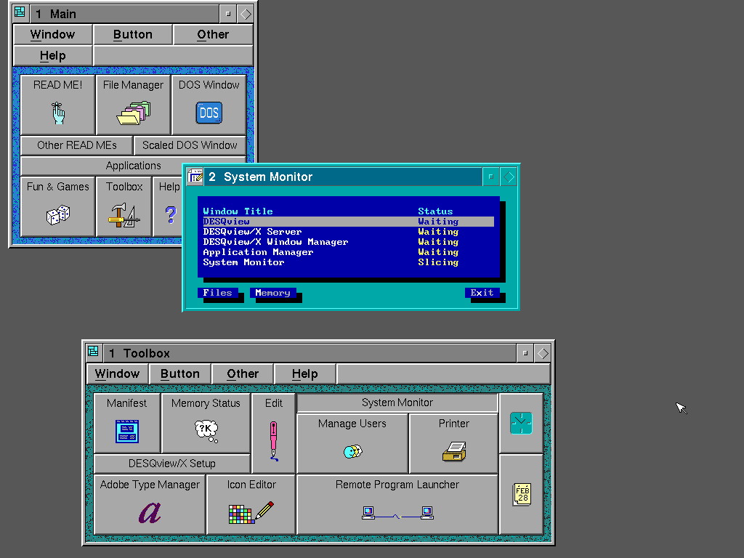This screenshot has width=744, height=558.
Task: Launch Memory Status thought bubble icon
Action: 206,431
